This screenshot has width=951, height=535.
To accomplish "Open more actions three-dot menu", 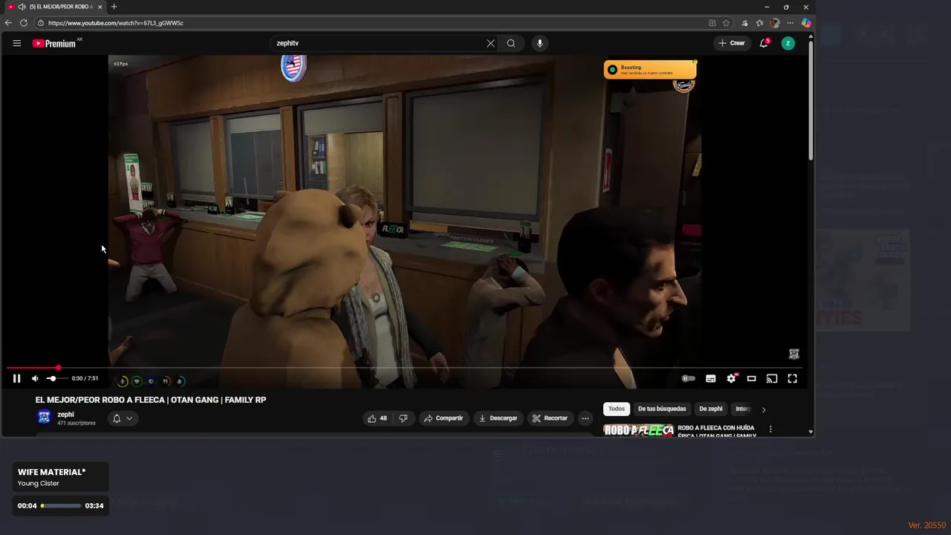I will [585, 418].
